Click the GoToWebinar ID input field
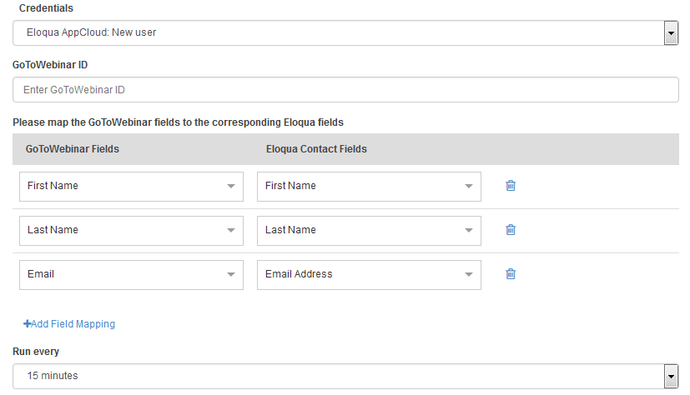690x395 pixels. click(x=345, y=90)
